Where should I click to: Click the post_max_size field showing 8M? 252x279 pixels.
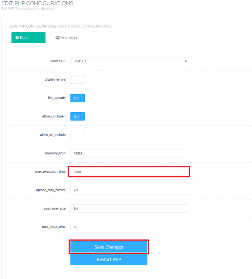[x=129, y=208]
